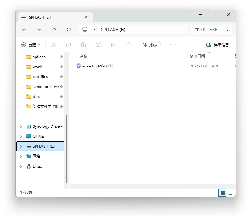Viewport: 252px width, 216px height.
Task: Click the Share icon in toolbar
Action: pyautogui.click(x=114, y=45)
